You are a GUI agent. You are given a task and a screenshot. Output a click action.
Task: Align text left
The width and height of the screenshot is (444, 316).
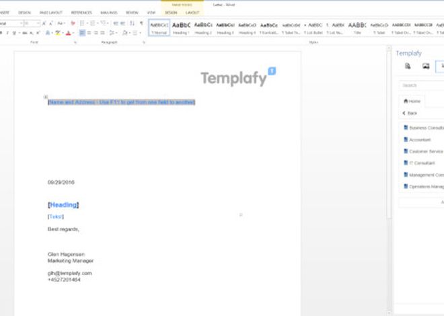(82, 33)
